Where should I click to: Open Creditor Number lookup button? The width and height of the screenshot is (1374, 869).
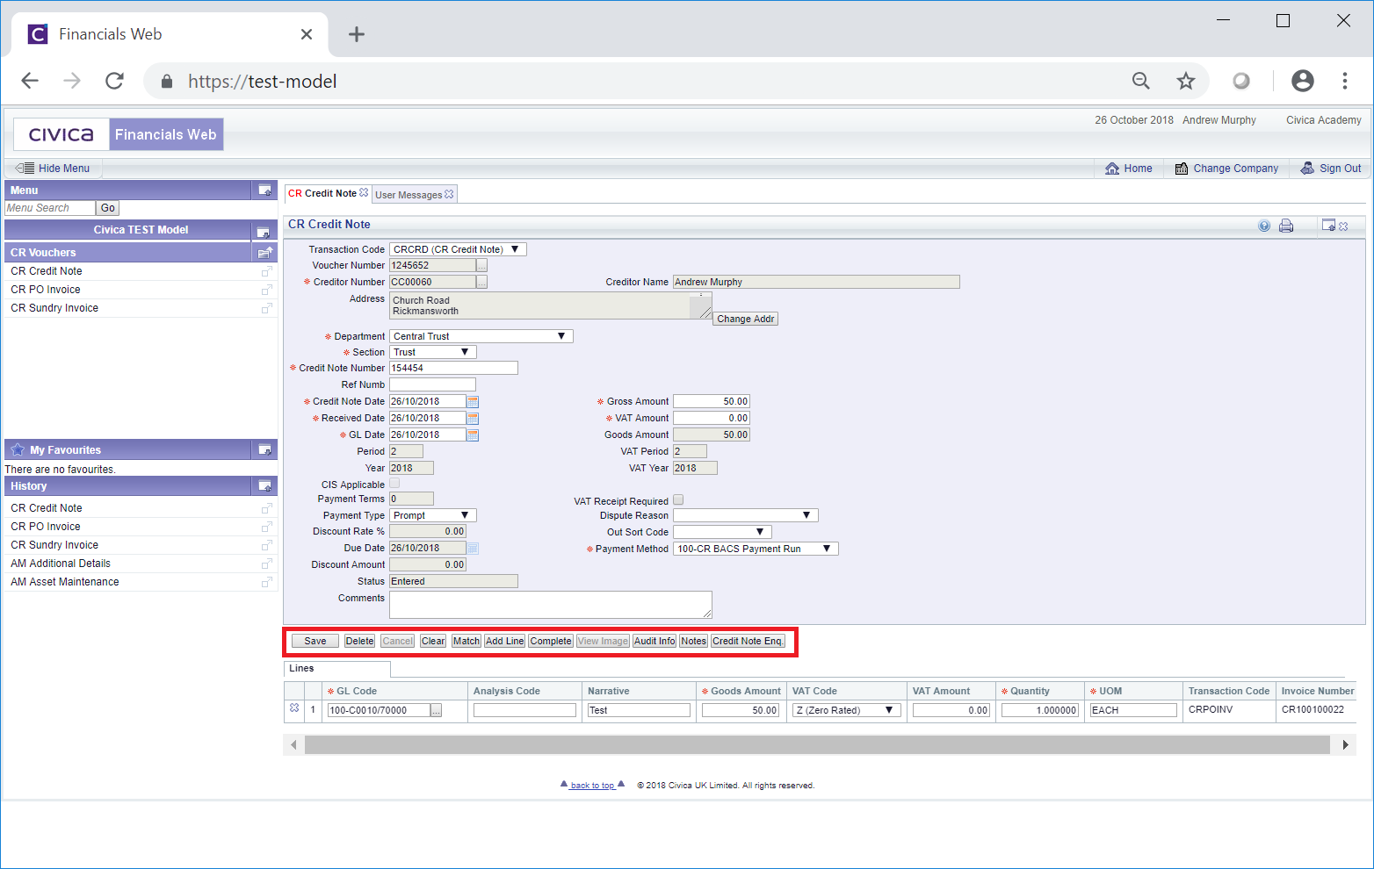tap(481, 283)
